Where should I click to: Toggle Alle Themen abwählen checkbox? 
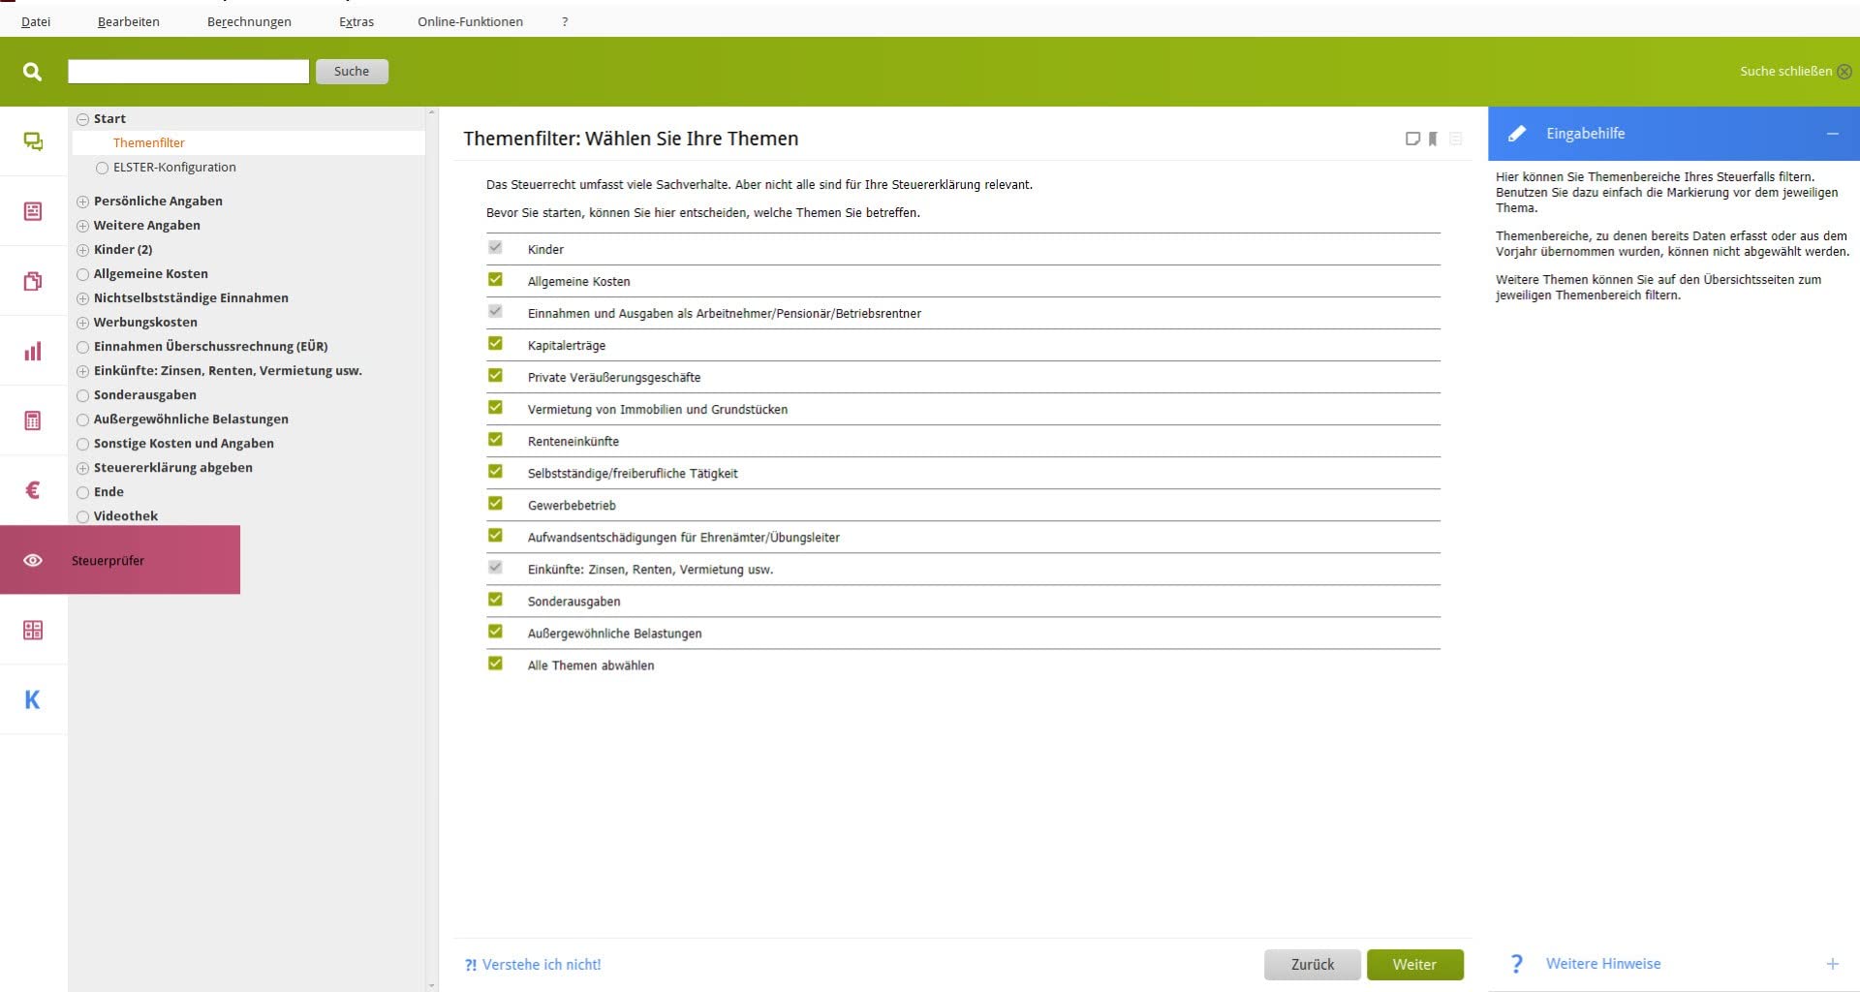(495, 663)
